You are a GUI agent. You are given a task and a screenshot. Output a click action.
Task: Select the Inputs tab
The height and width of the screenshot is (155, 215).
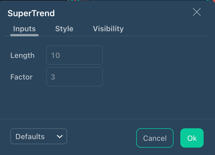[x=24, y=29]
